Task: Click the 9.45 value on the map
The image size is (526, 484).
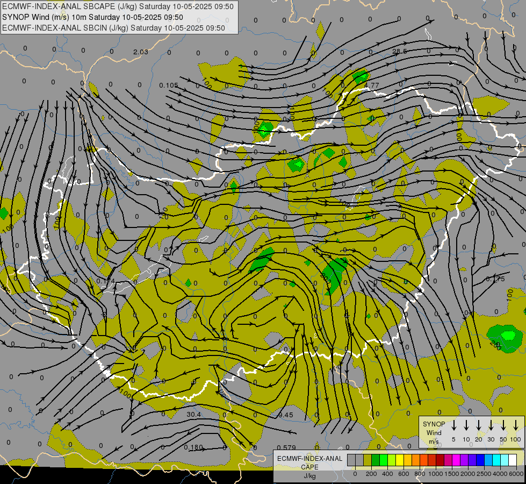Action: coord(285,415)
